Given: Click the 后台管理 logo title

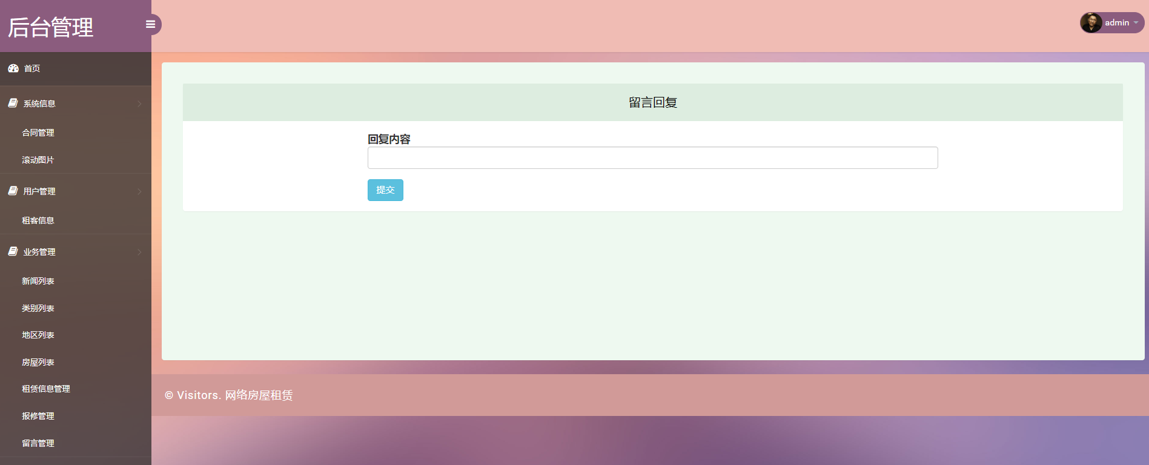Looking at the screenshot, I should [51, 27].
